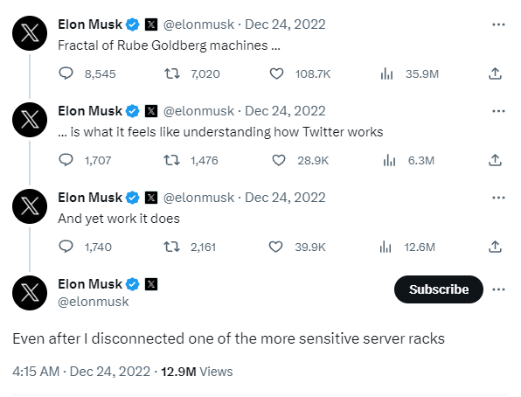The width and height of the screenshot is (521, 397).
Task: Like the tweet with 108.7K likes
Action: (x=276, y=73)
